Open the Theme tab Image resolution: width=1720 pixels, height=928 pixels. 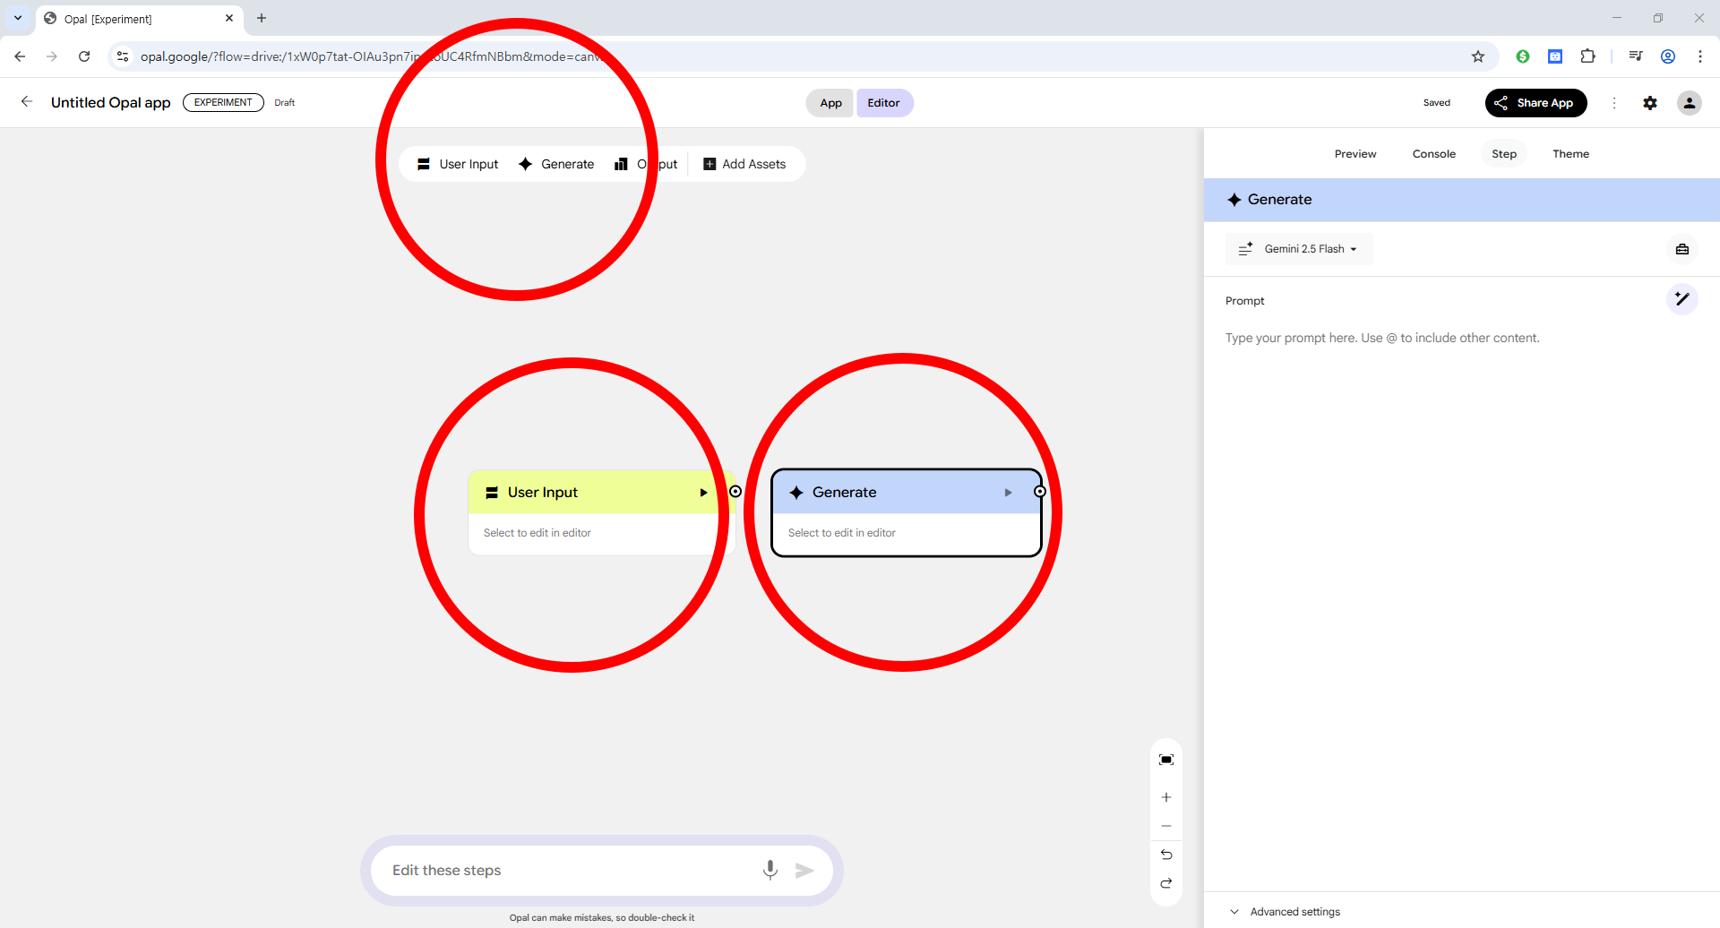(1570, 154)
